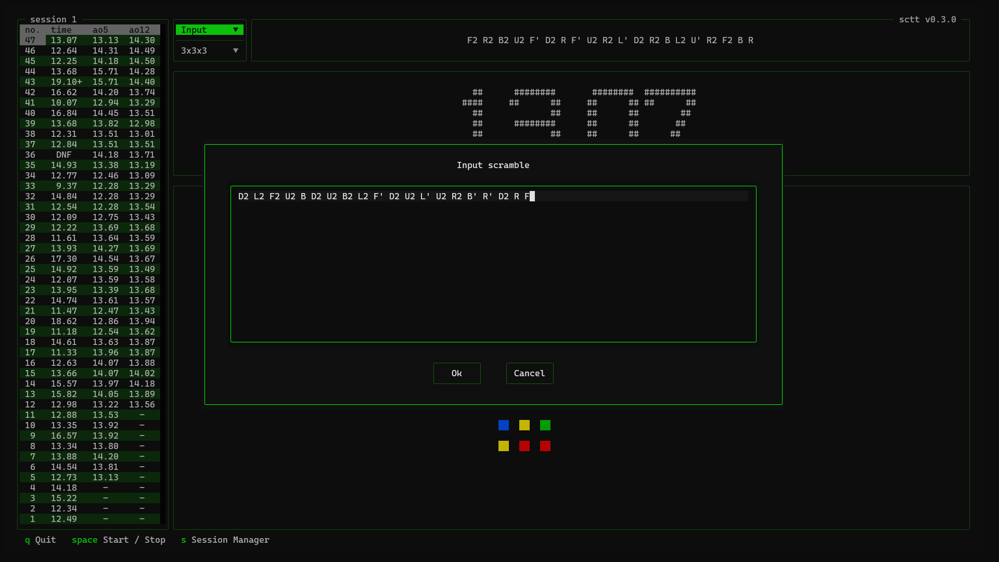Select solve 9 with time 16.57
The height and width of the screenshot is (562, 999).
click(90, 436)
